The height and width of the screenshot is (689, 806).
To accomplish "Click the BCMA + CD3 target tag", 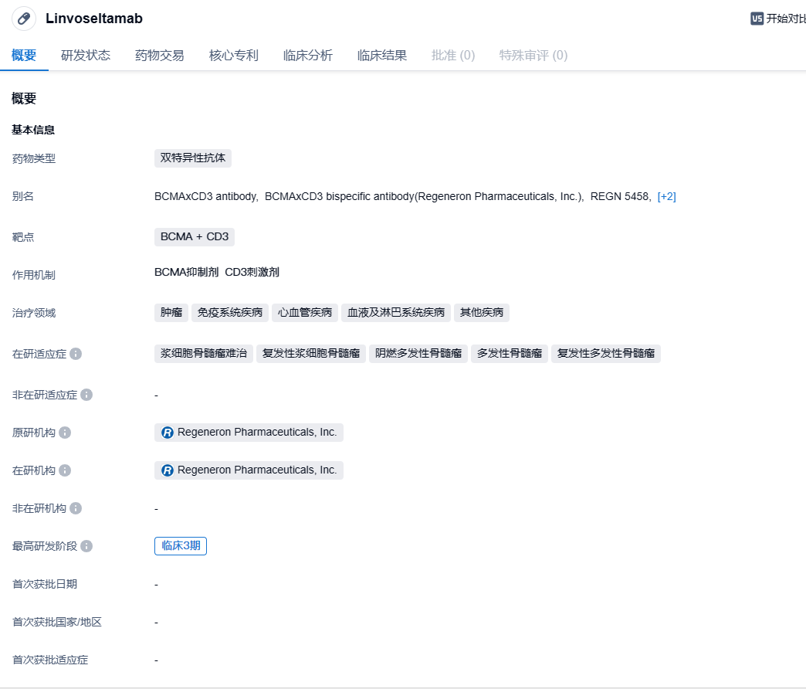I will pos(194,236).
